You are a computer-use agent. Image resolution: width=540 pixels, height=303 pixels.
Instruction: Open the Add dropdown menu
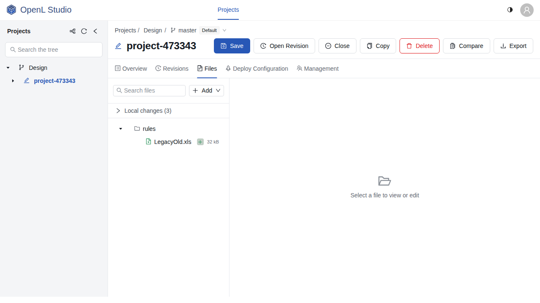pyautogui.click(x=207, y=90)
